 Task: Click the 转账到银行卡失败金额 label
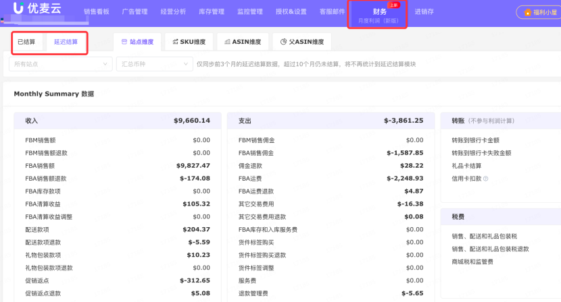[x=481, y=153]
